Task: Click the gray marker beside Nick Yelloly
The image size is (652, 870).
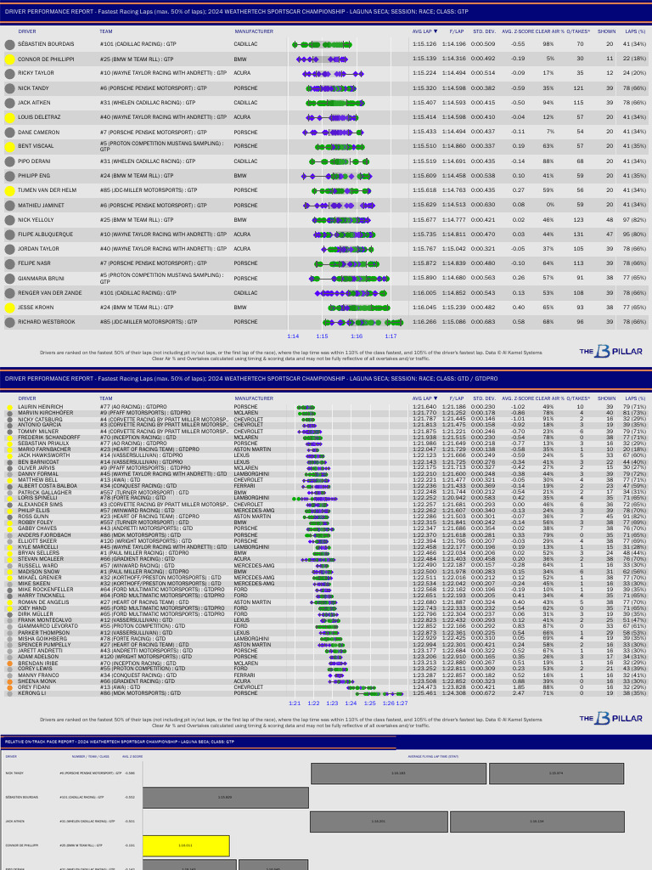Action: [9, 220]
